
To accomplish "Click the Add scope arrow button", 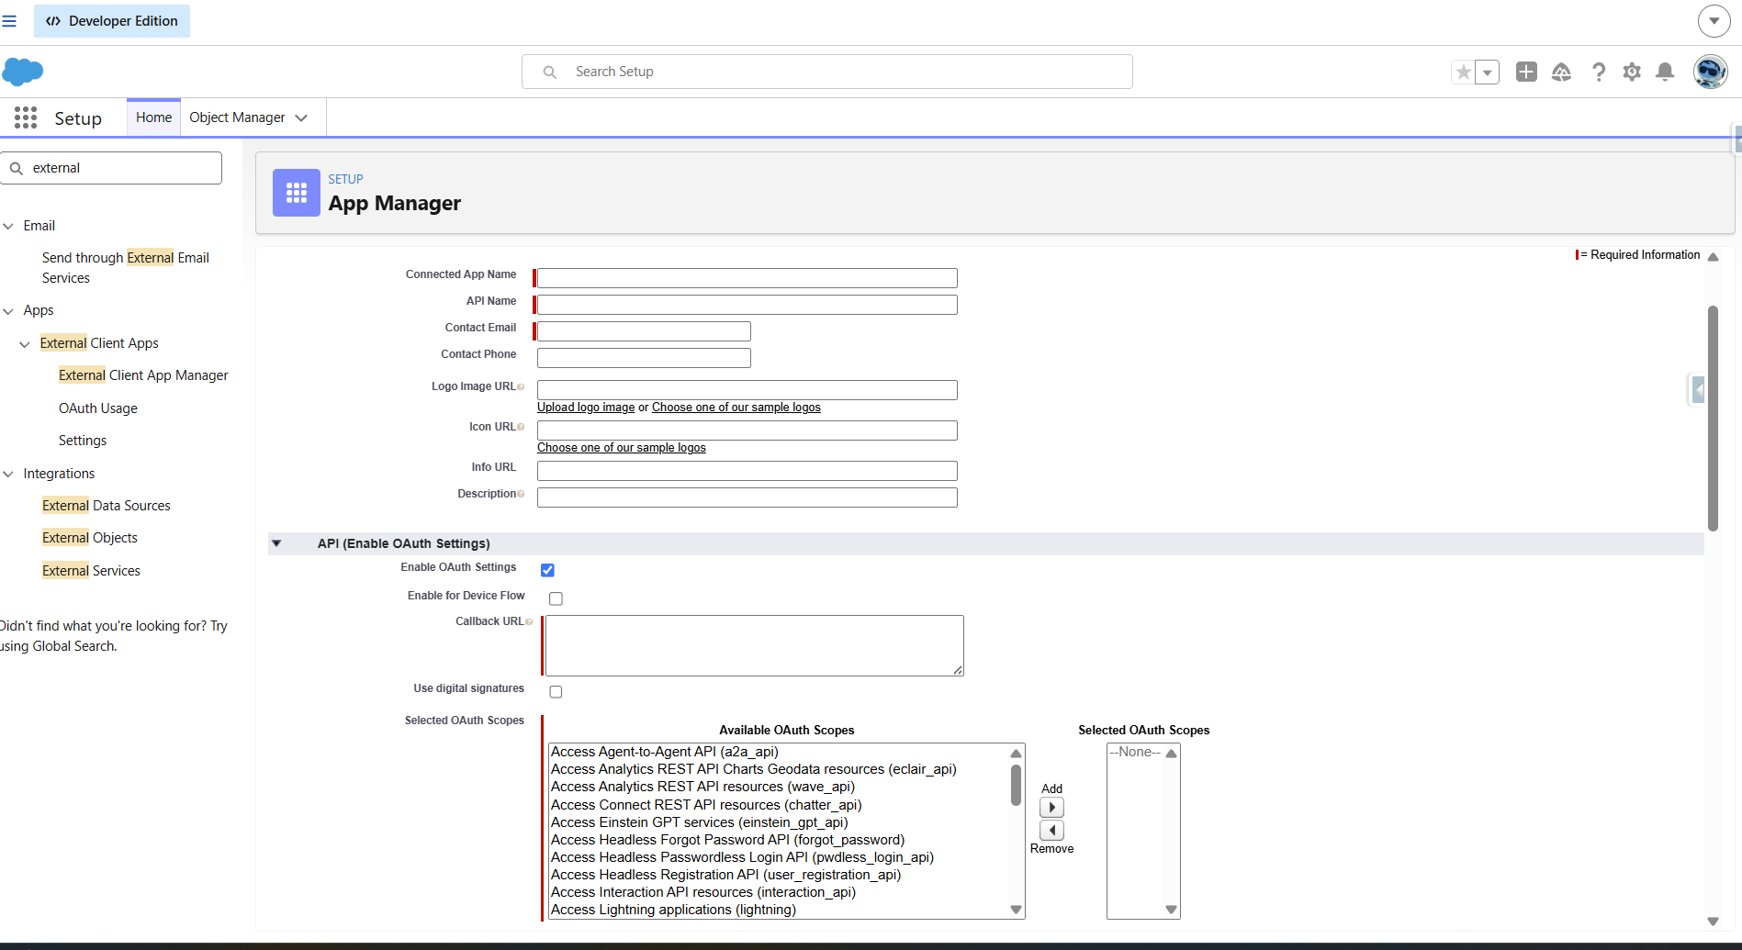I will [1051, 808].
